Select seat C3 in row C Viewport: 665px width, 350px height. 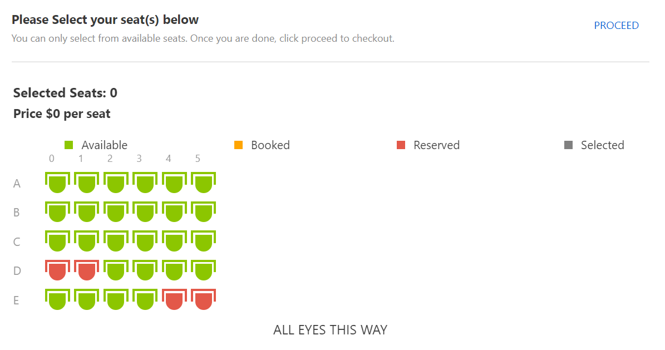145,241
